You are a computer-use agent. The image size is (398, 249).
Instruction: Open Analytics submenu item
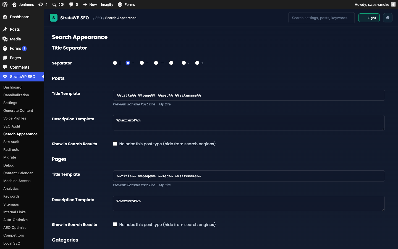tap(11, 188)
